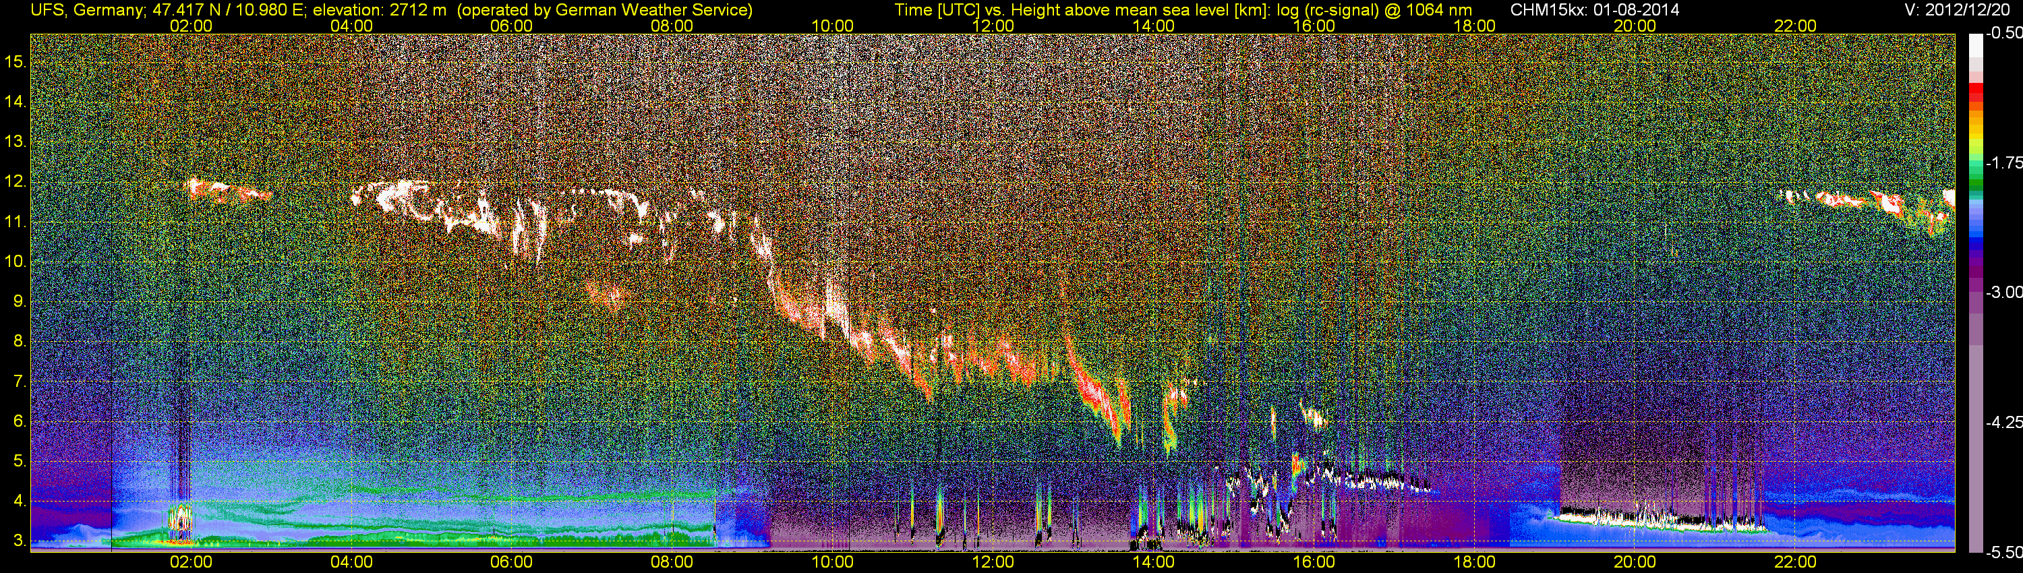Click the 20:00 label on the top time axis
Screen dimensions: 2023x573
[x=1635, y=25]
